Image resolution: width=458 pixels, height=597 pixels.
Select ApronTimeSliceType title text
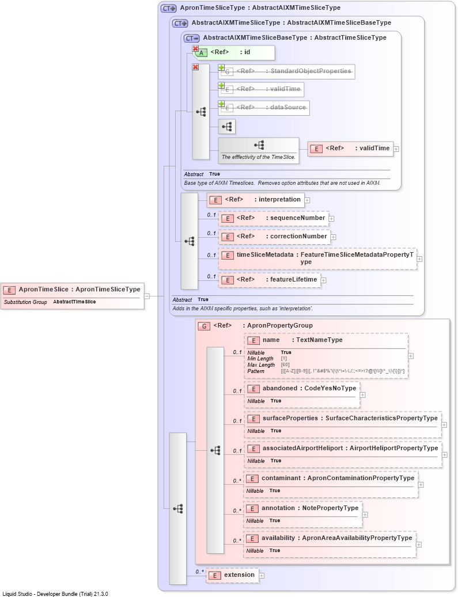(260, 7)
